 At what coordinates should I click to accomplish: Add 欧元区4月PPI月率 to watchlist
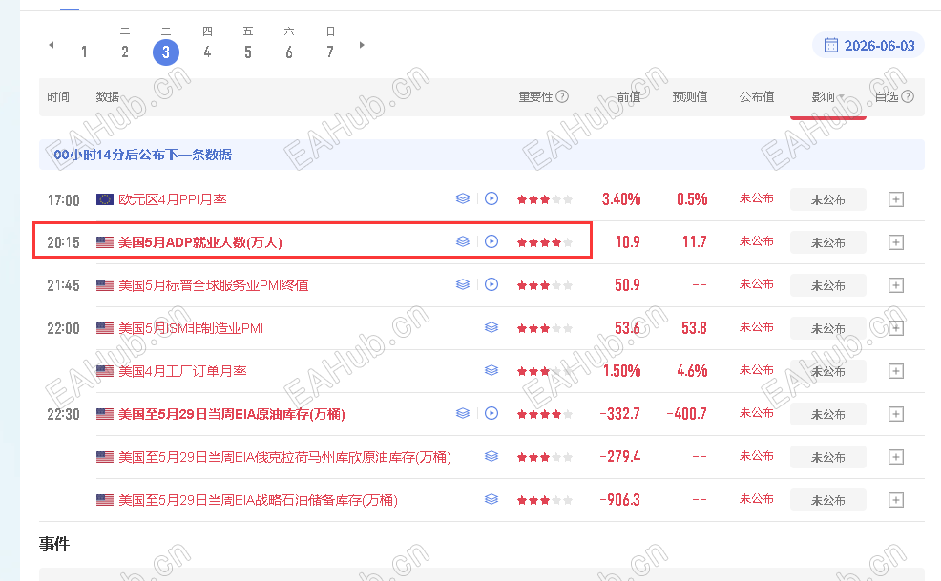pos(896,199)
